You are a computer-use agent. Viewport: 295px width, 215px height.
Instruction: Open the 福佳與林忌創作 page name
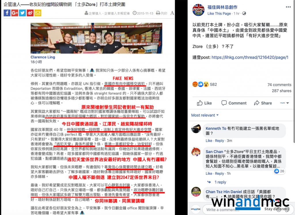click(x=222, y=7)
